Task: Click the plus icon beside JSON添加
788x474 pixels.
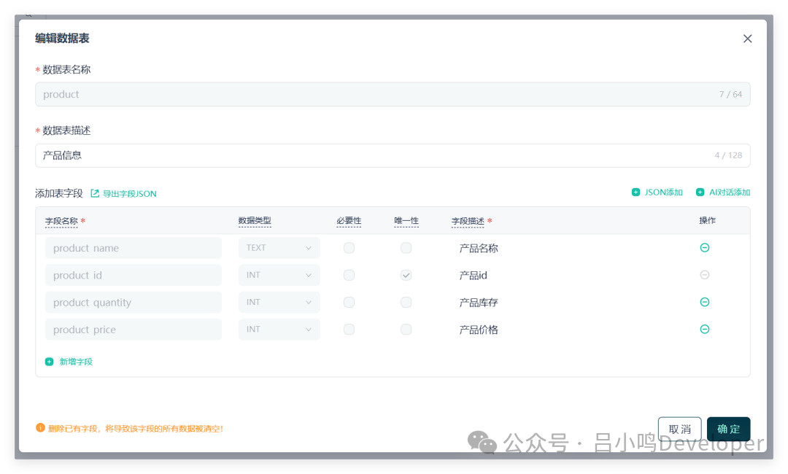Action: 636,193
